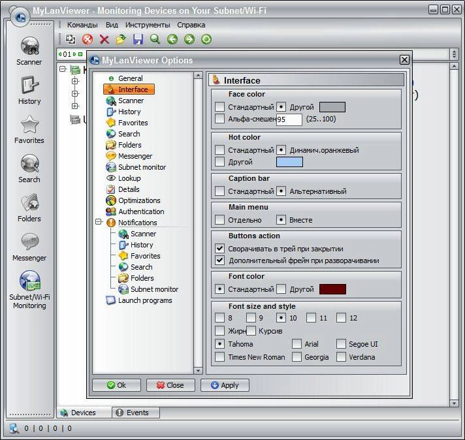465x440 pixels.
Task: Expand the third child node in device tree
Action: click(75, 106)
